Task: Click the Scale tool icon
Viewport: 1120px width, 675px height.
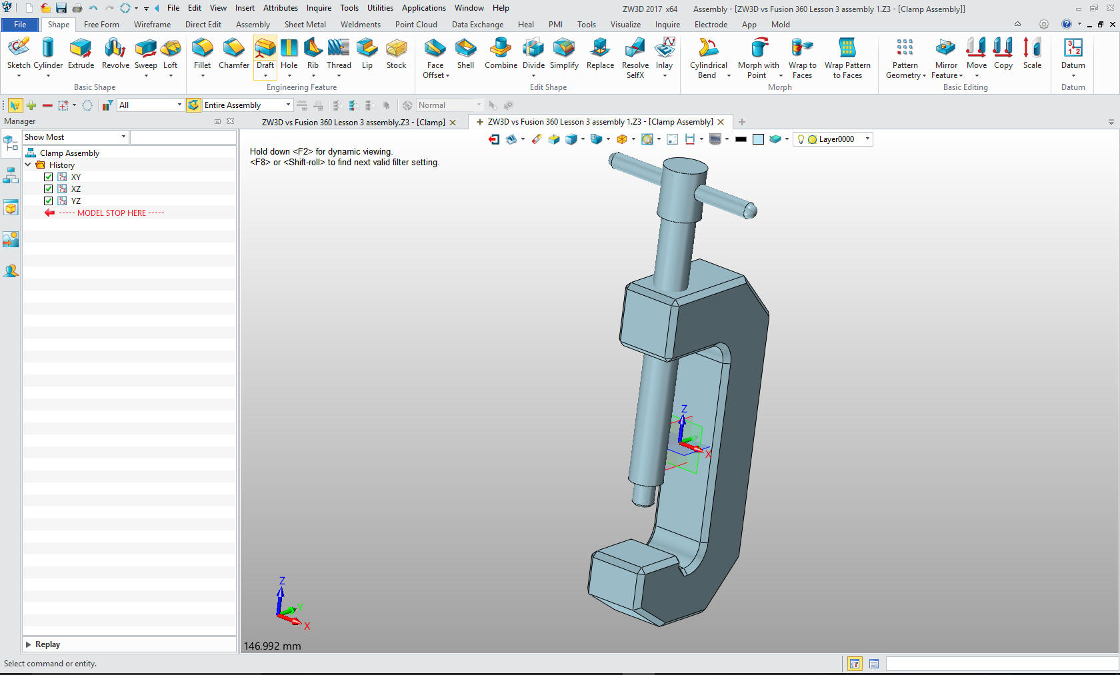Action: [x=1032, y=53]
